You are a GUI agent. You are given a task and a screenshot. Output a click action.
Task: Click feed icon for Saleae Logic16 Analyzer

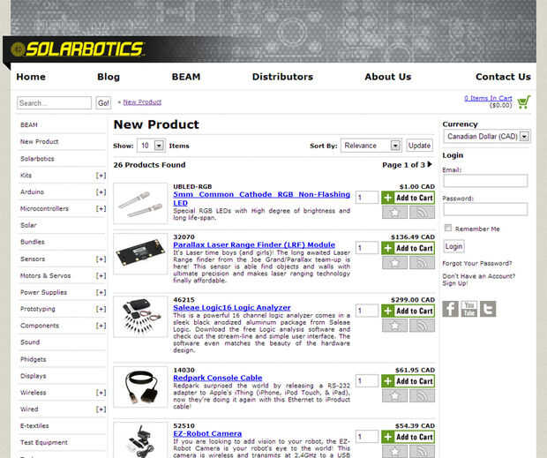pyautogui.click(x=422, y=326)
